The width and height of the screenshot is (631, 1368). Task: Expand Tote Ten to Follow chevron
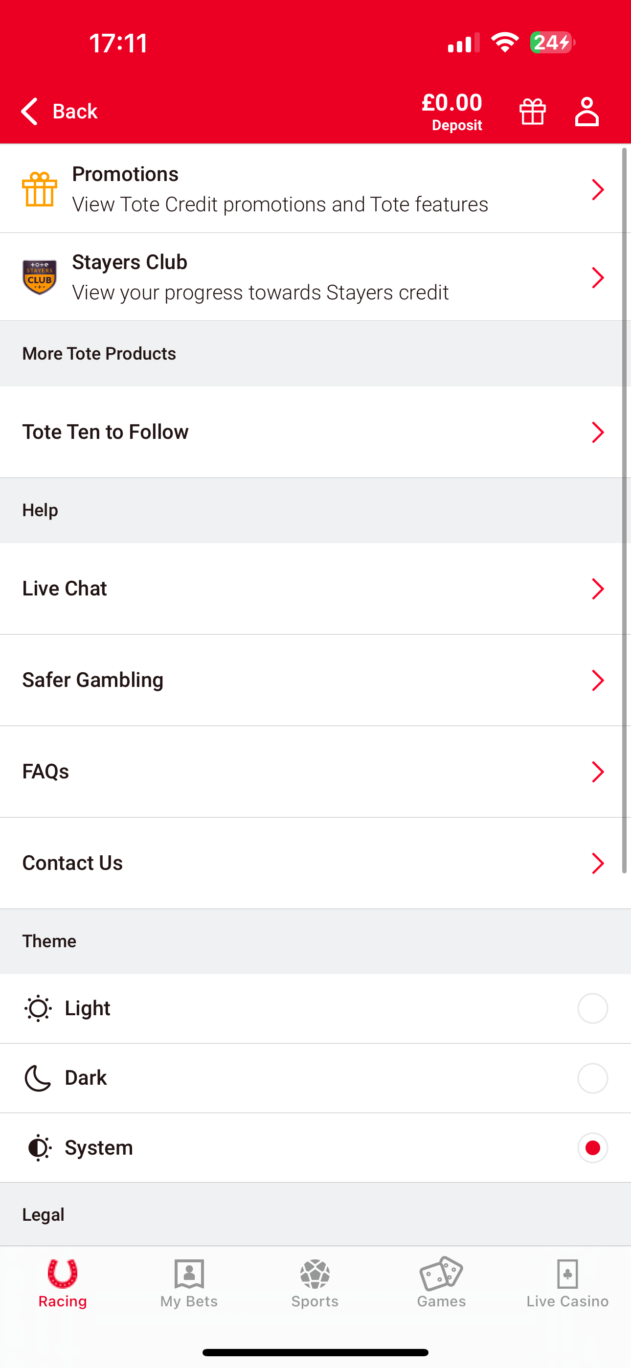point(598,433)
